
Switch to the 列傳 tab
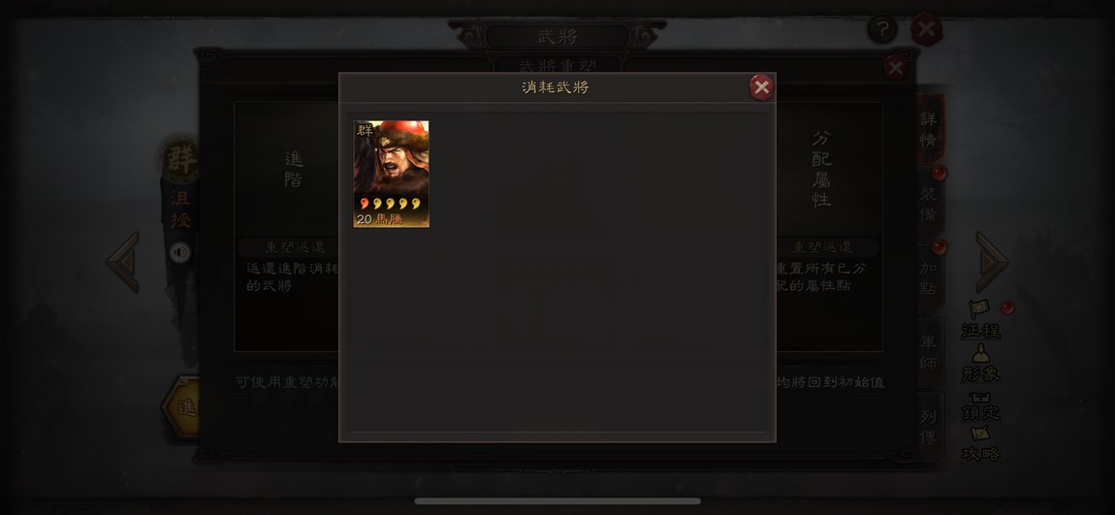coord(930,427)
